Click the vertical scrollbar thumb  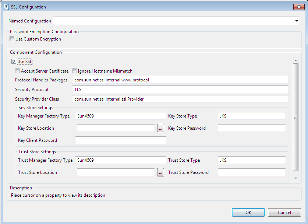tap(295, 117)
